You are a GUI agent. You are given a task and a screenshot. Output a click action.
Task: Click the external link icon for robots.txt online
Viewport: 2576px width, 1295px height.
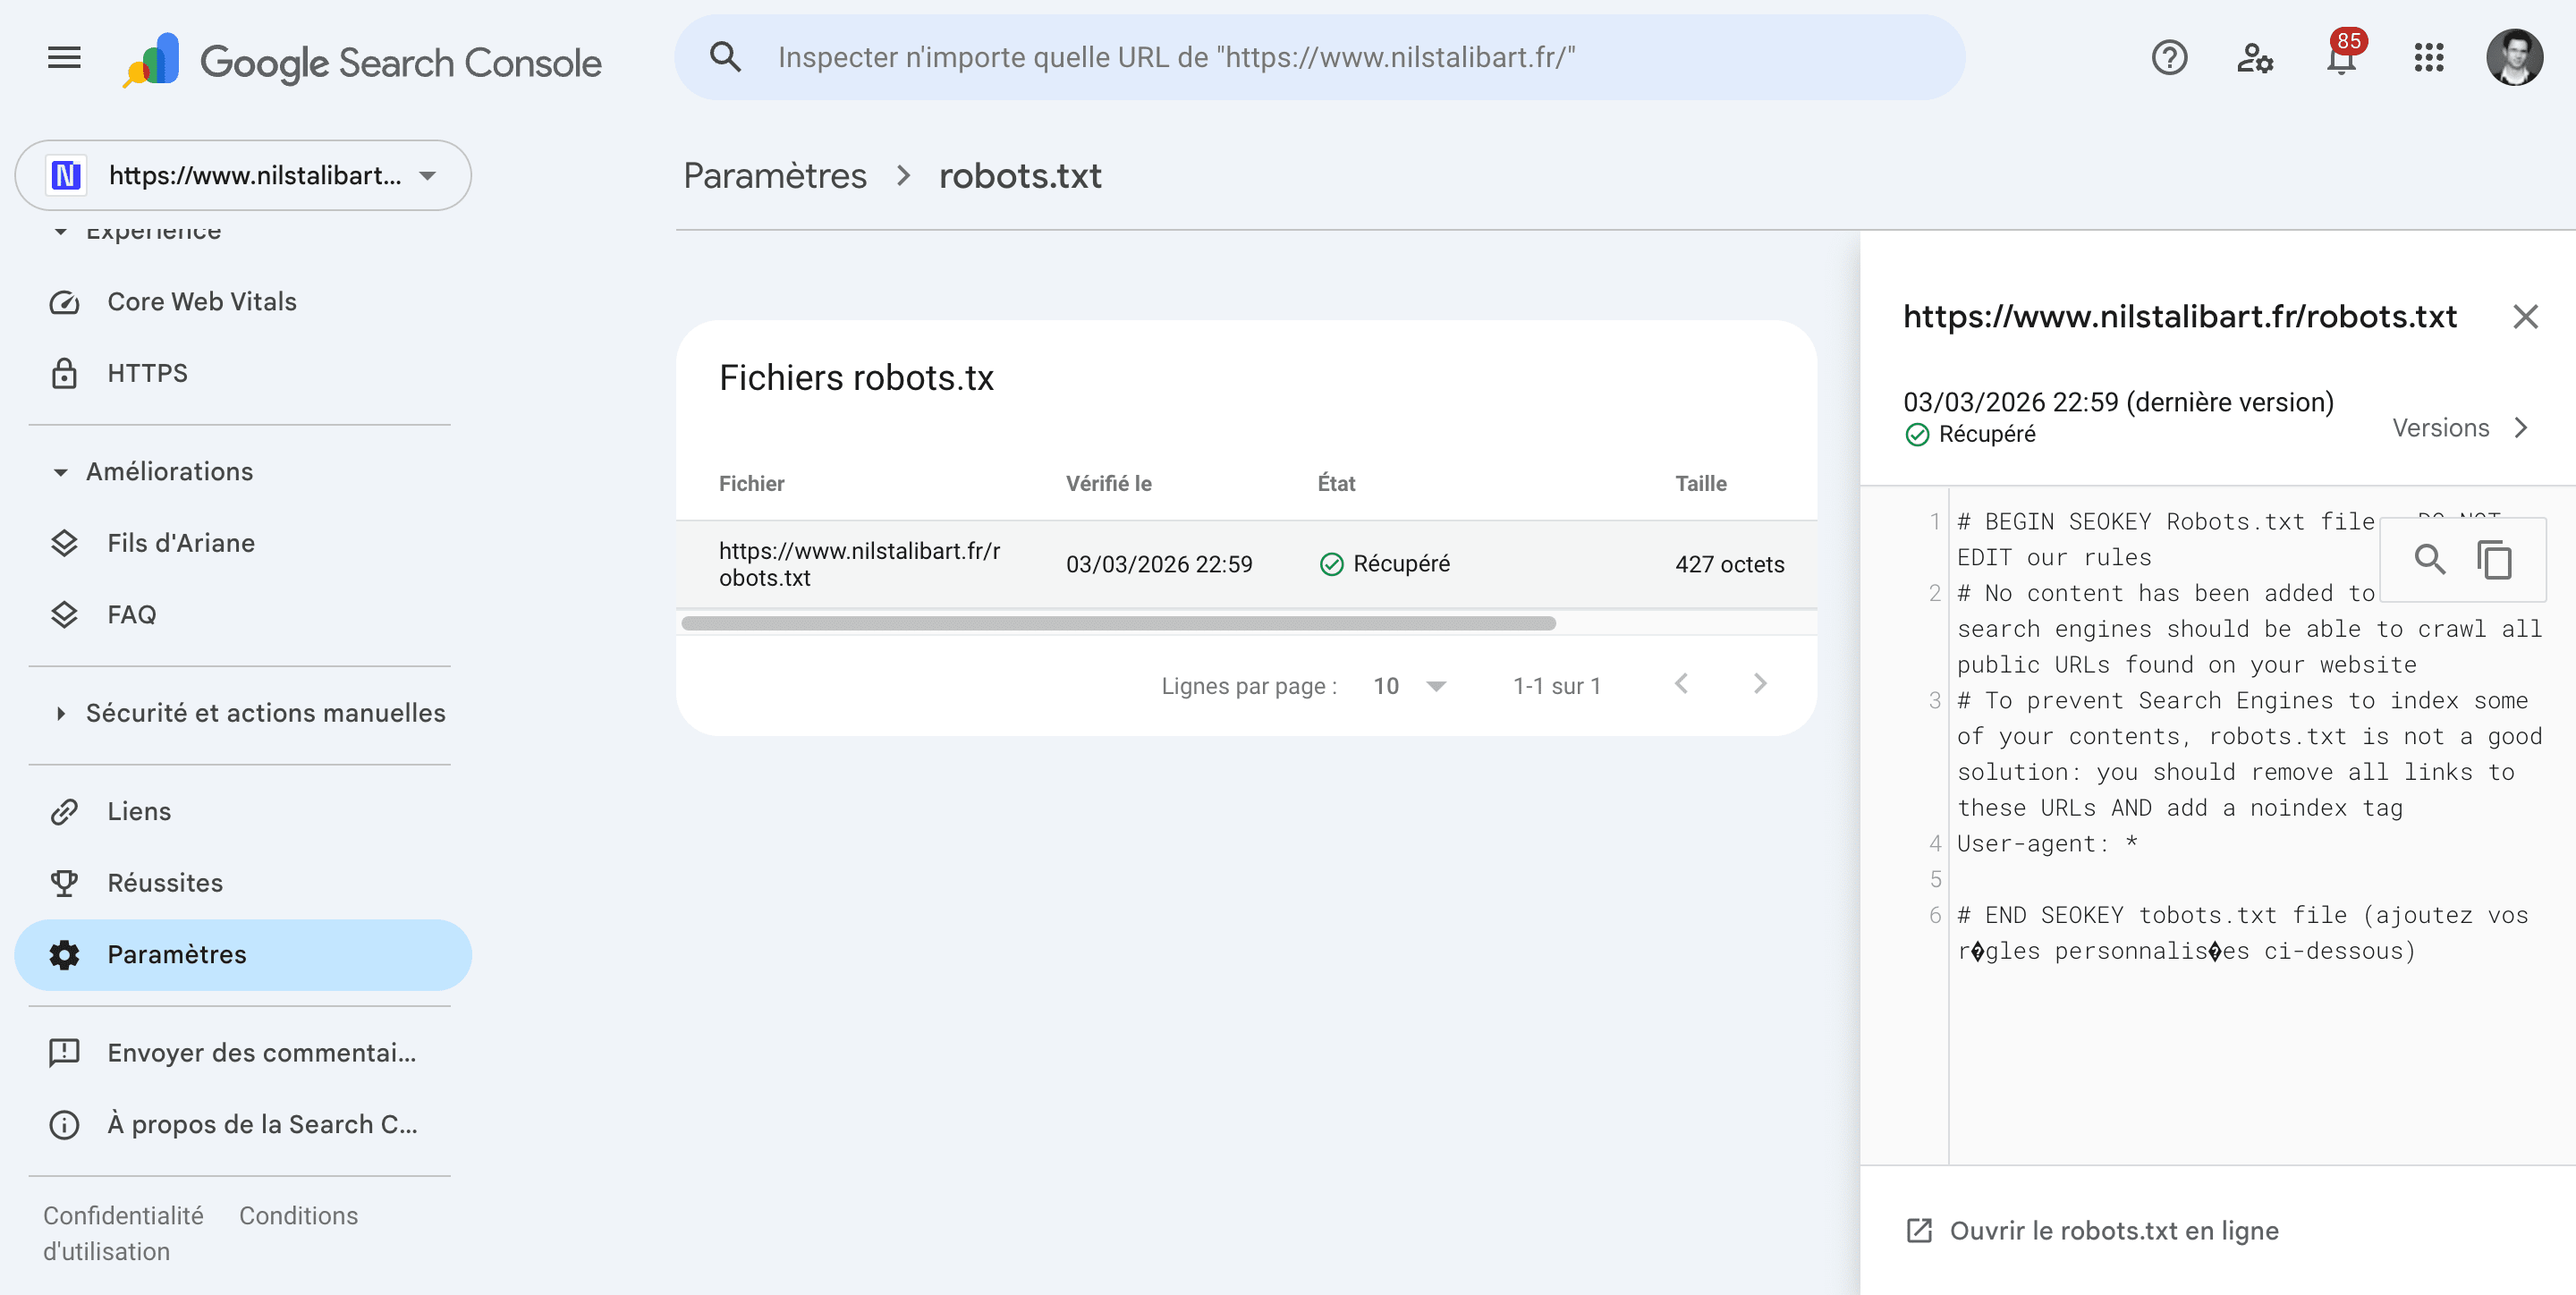(1919, 1231)
